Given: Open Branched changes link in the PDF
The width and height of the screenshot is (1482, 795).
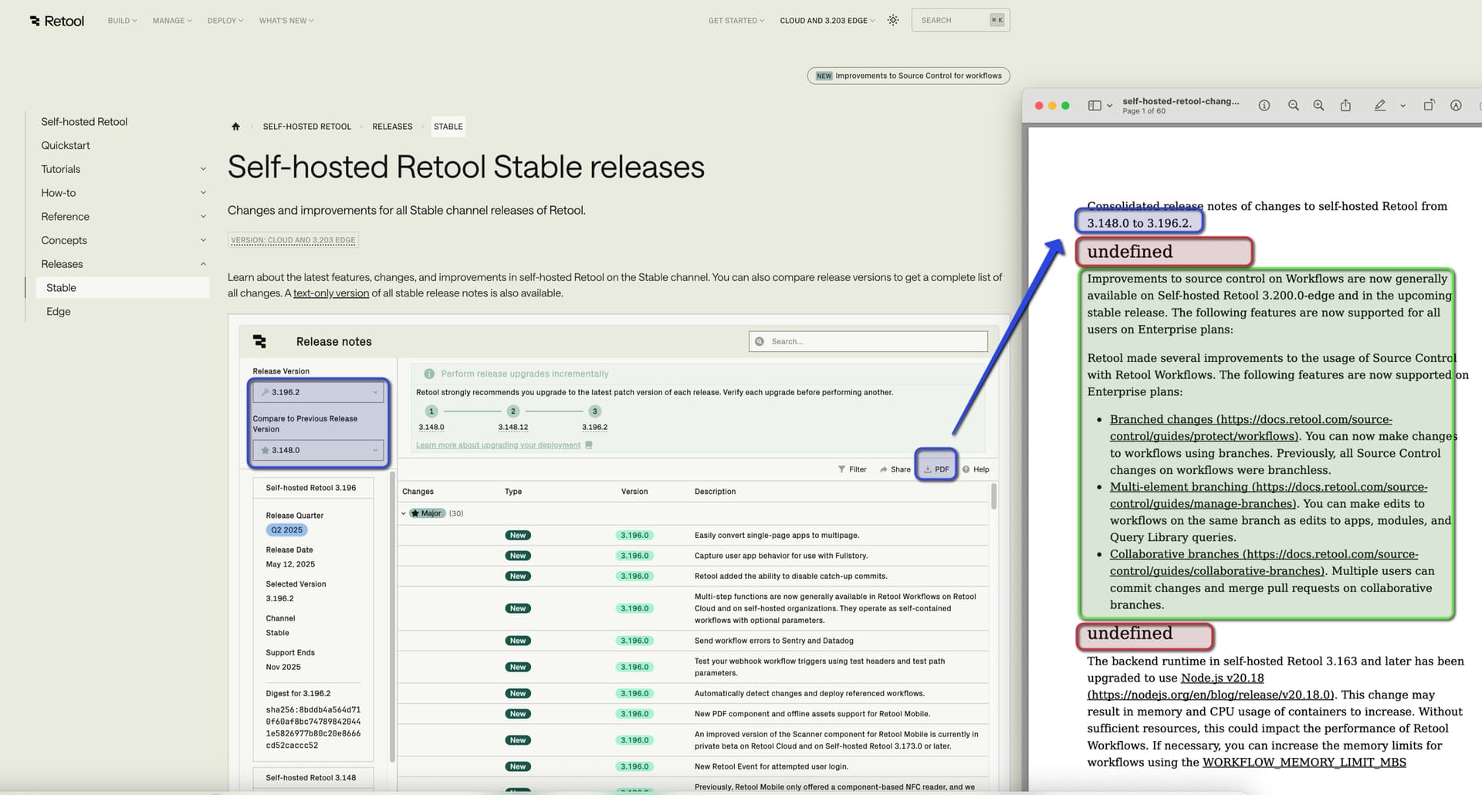Looking at the screenshot, I should pyautogui.click(x=1250, y=428).
